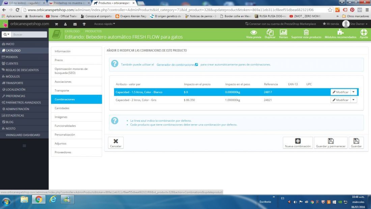Open Módulos recomendados puzzle icon
371x209 pixels.
coord(341,34)
